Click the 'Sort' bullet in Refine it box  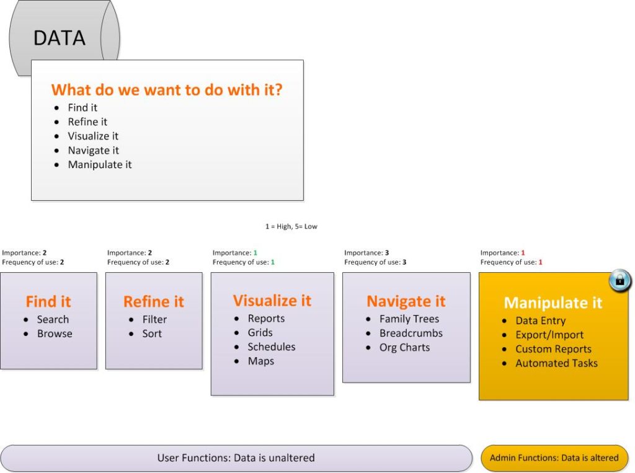pos(152,334)
